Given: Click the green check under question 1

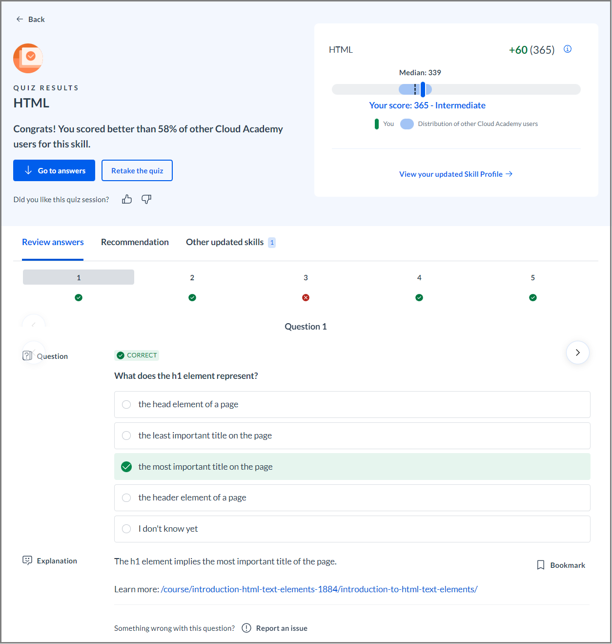Looking at the screenshot, I should tap(79, 297).
